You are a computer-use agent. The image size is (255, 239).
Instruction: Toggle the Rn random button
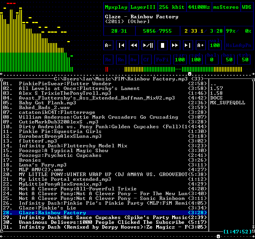click(121, 60)
